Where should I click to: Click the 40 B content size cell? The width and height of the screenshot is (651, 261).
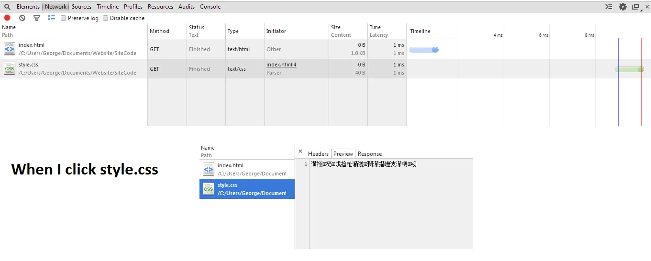pyautogui.click(x=360, y=73)
